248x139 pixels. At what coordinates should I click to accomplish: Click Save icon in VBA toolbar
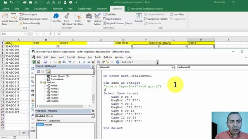pyautogui.click(x=45, y=62)
